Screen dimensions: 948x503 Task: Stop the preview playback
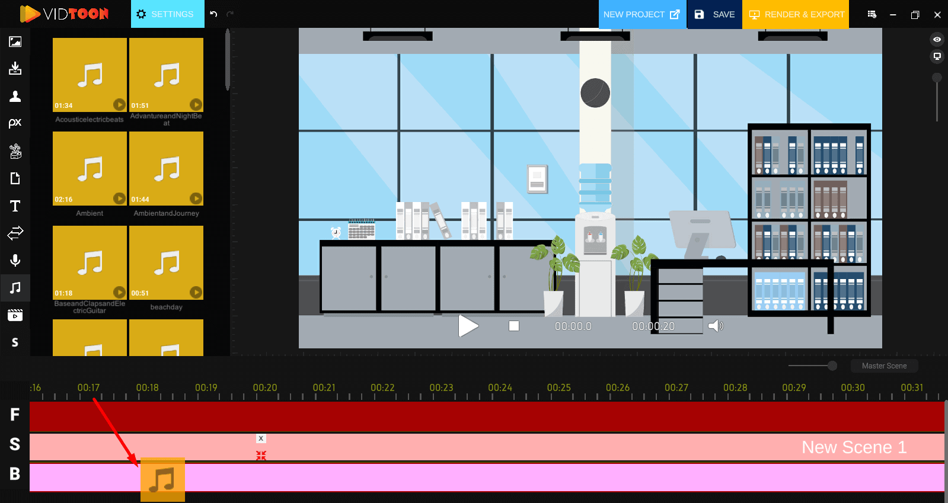pos(514,326)
